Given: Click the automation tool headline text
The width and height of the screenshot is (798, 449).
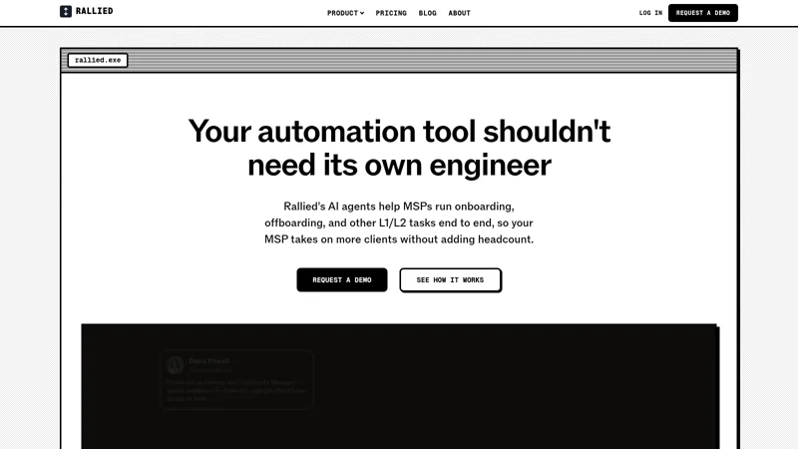Looking at the screenshot, I should tap(399, 148).
